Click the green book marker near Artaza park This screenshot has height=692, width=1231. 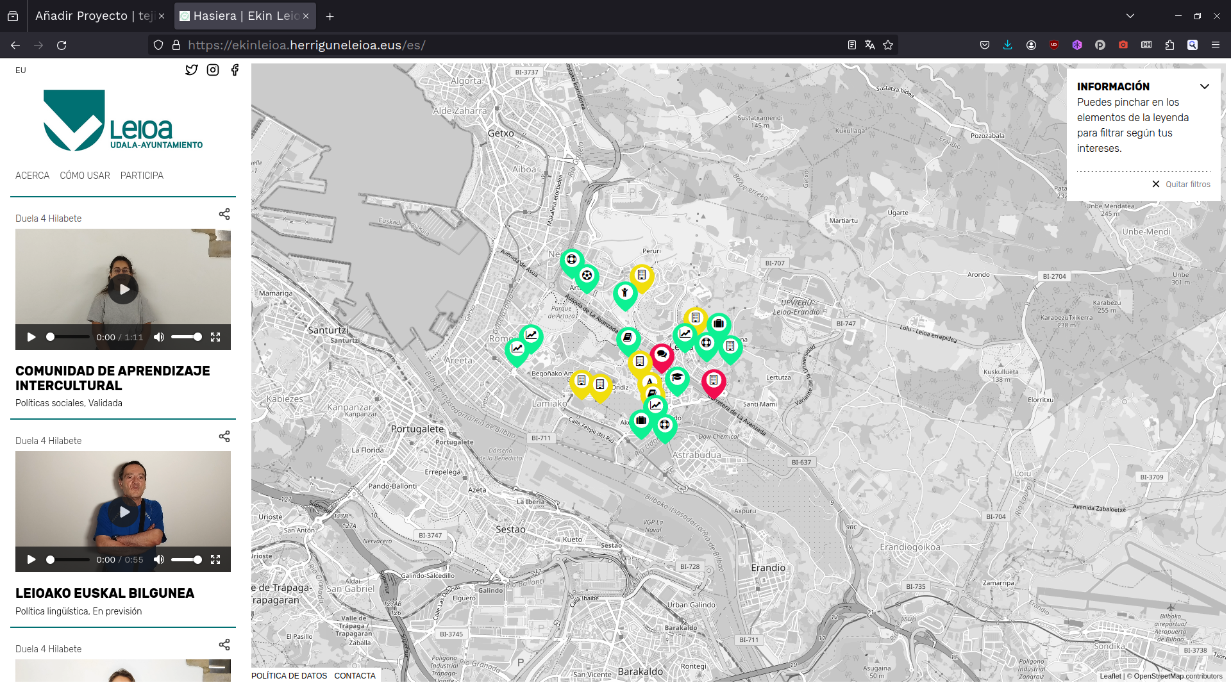pos(628,338)
